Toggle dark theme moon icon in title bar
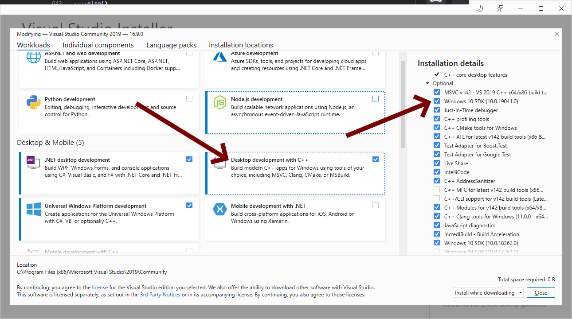The height and width of the screenshot is (319, 572). point(480,8)
